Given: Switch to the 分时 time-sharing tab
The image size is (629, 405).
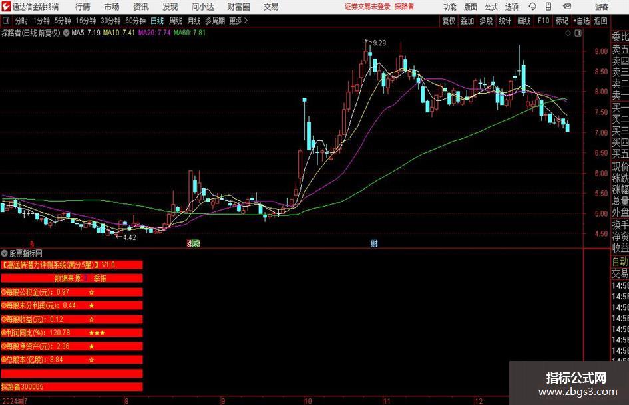Looking at the screenshot, I should pyautogui.click(x=21, y=21).
